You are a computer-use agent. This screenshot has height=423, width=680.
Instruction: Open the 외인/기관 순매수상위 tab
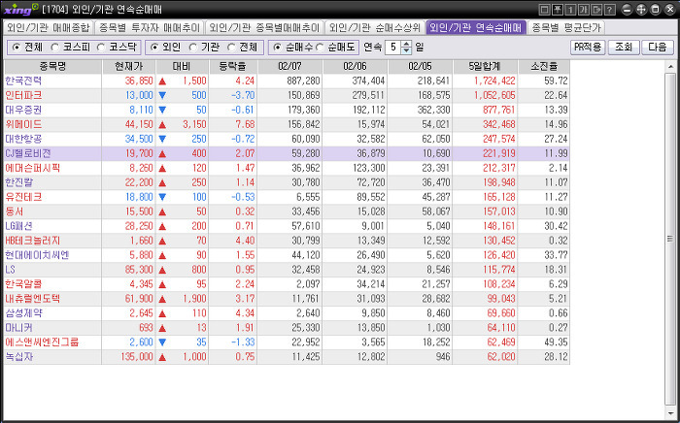pyautogui.click(x=375, y=28)
